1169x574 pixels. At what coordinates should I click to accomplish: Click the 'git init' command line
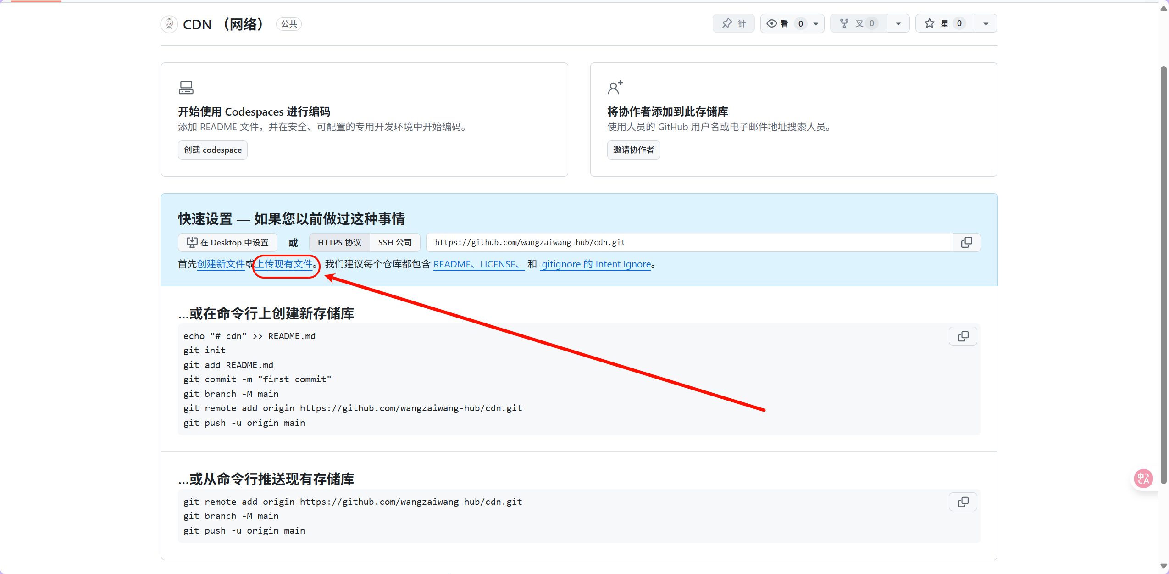pos(205,351)
